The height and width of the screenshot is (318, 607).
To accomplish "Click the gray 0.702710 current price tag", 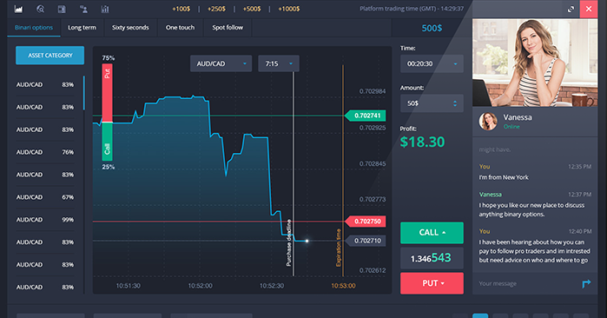I will click(x=366, y=241).
